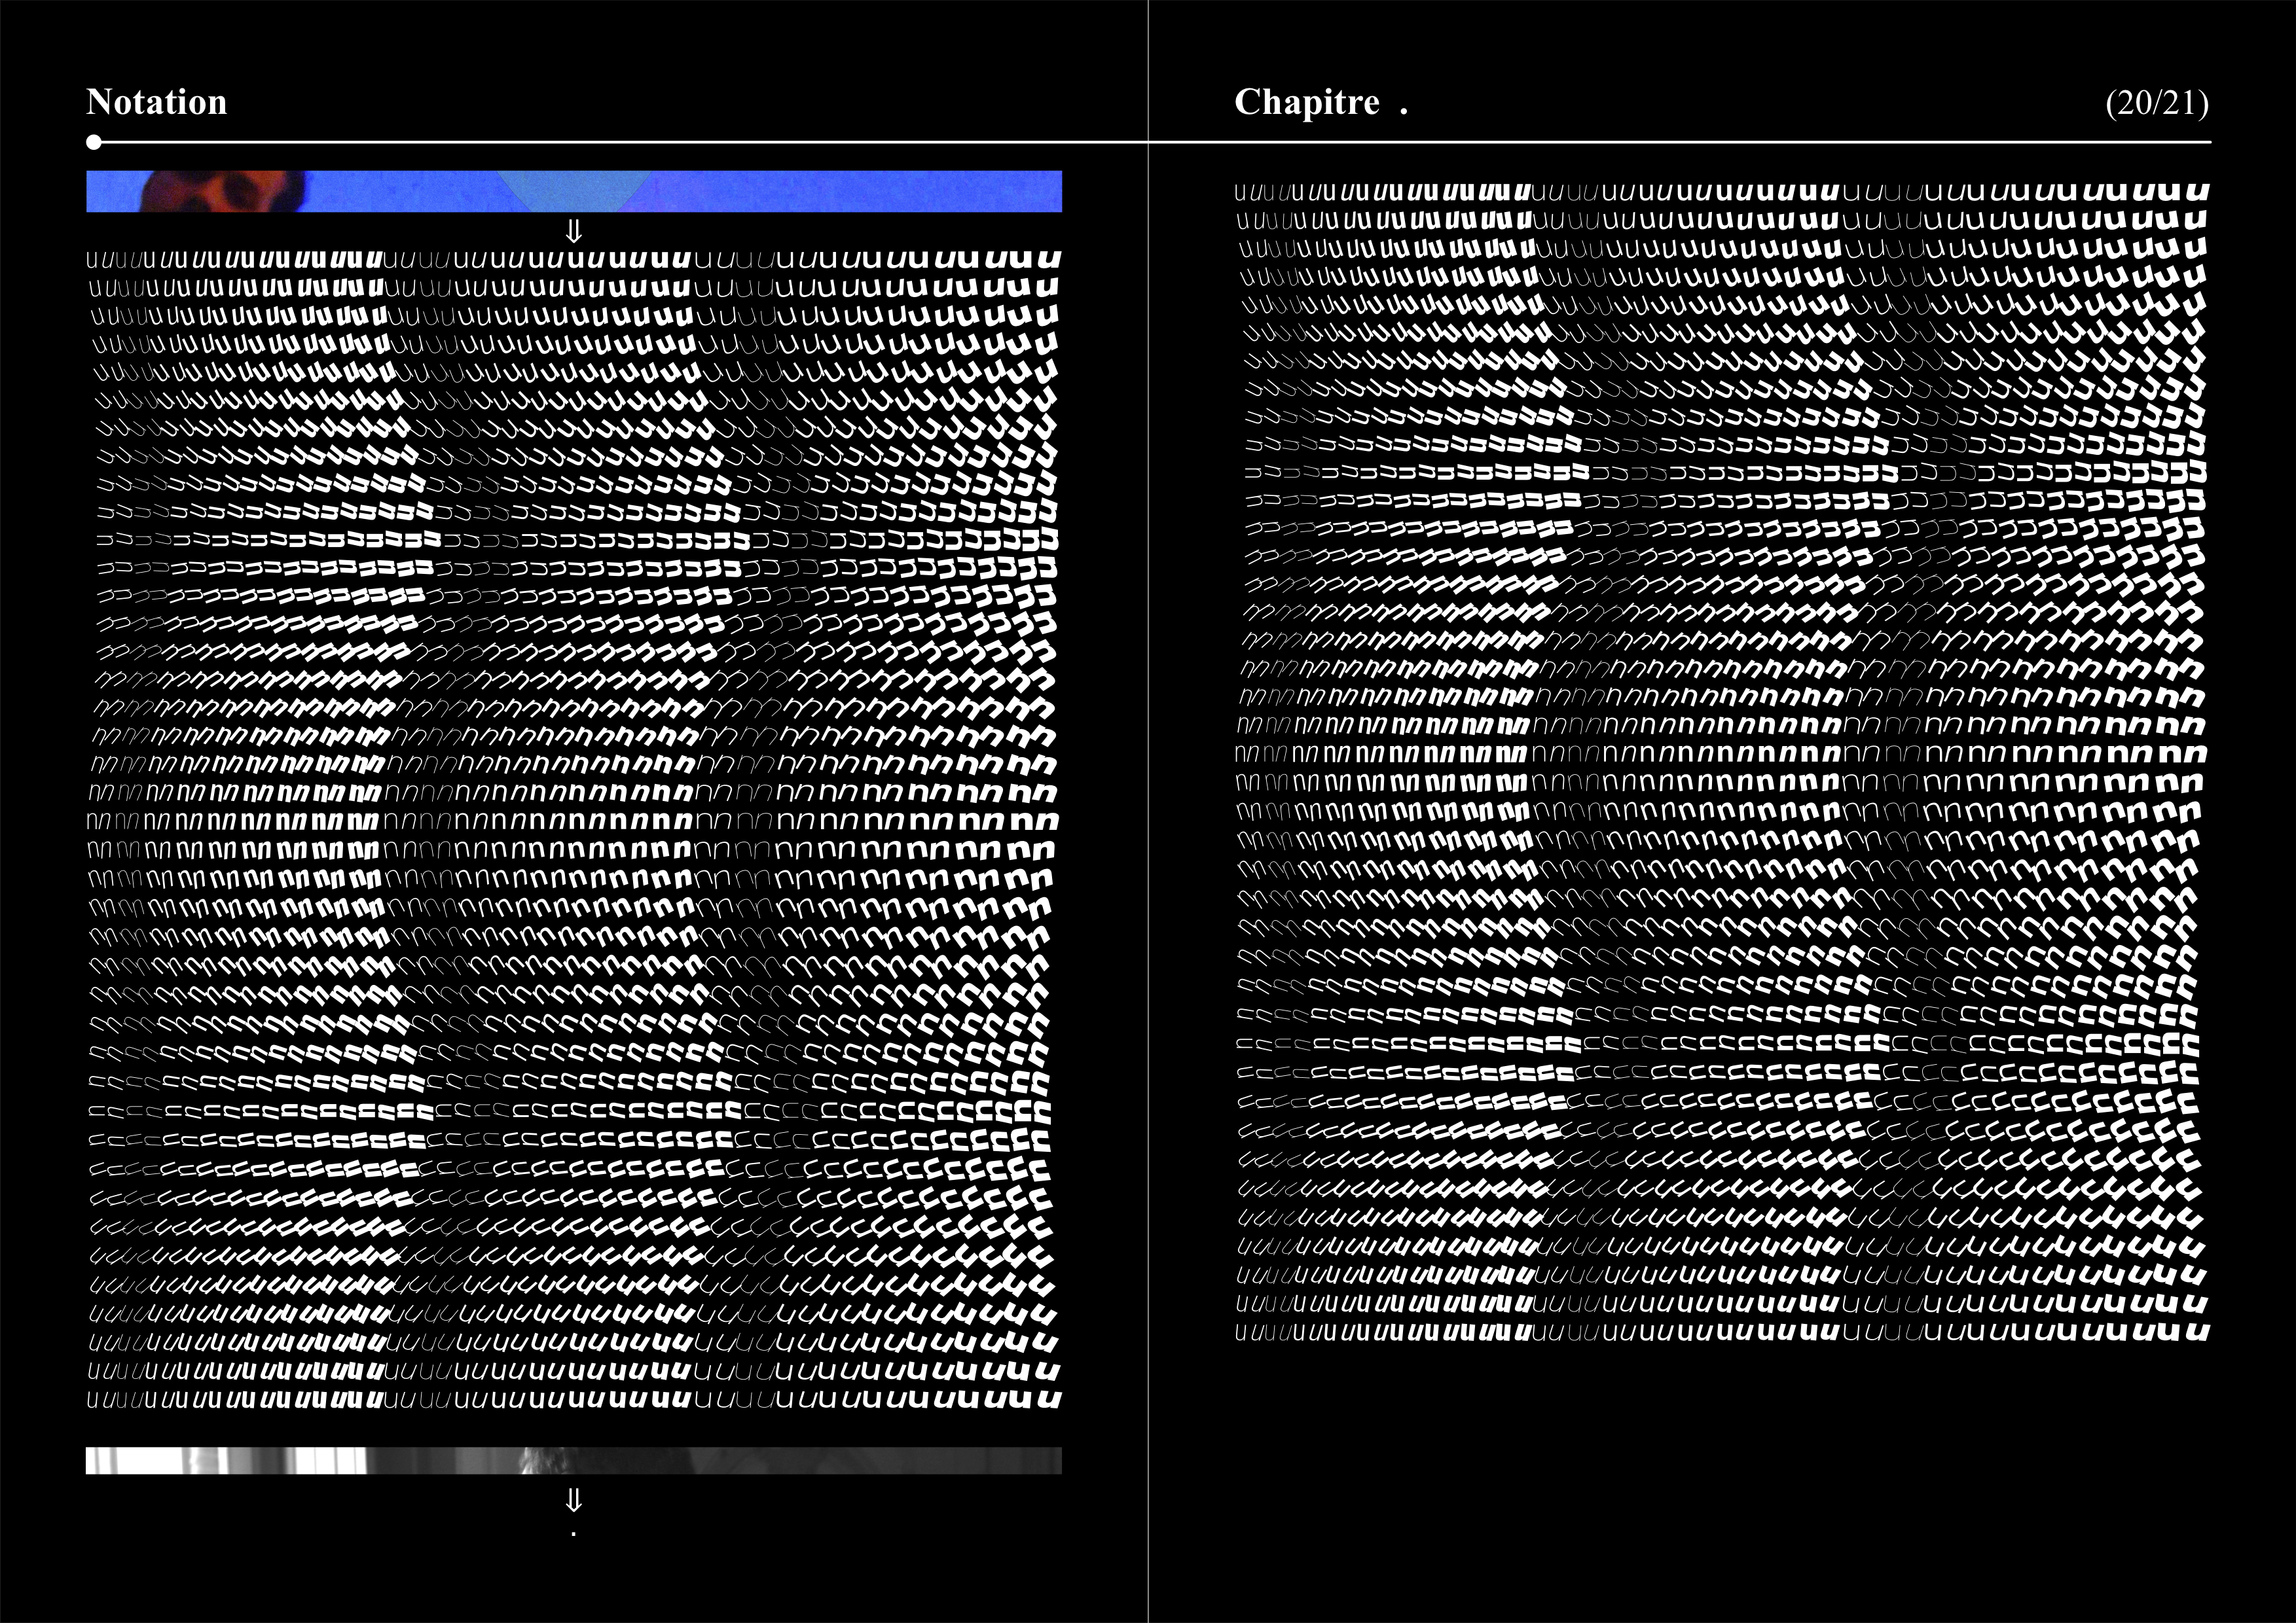Click the vertical divider between pages

coord(1148,899)
